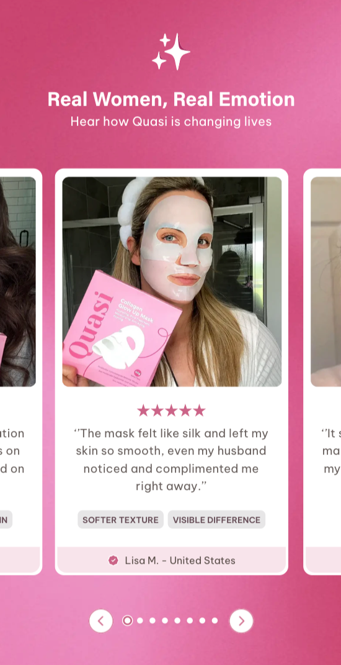Screen dimensions: 341x665
Task: Jump to the last carousel dot
Action: coord(215,621)
